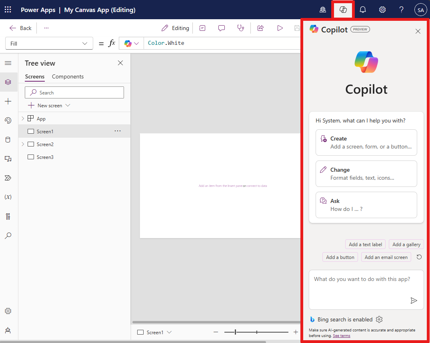Screen dimensions: 430x343
Task: Open the More commands ellipsis menu near Back
Action: pos(46,28)
